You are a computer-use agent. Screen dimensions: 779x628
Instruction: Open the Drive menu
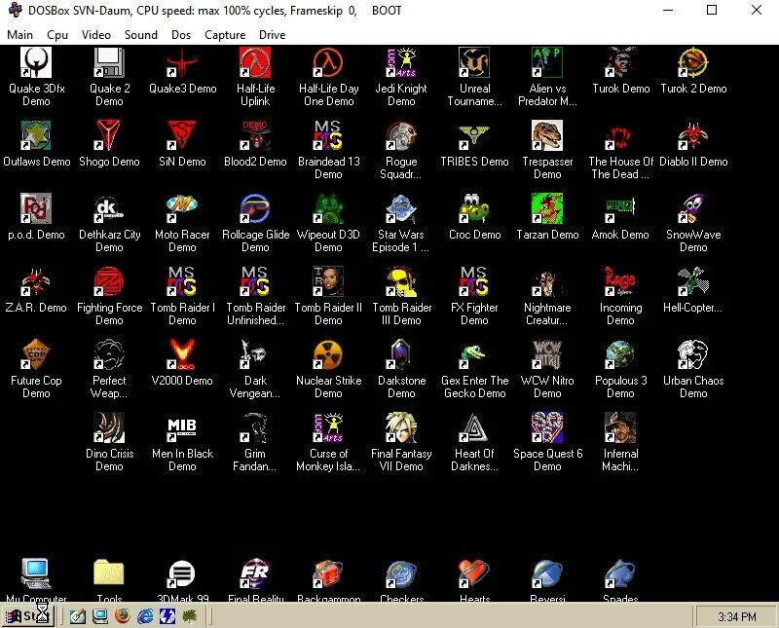[x=273, y=35]
